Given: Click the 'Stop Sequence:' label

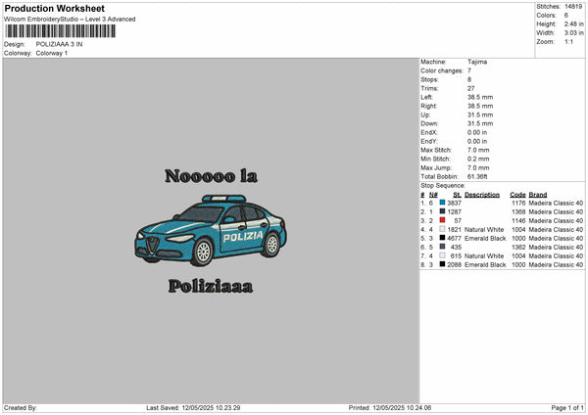Looking at the screenshot, I should pyautogui.click(x=443, y=186).
